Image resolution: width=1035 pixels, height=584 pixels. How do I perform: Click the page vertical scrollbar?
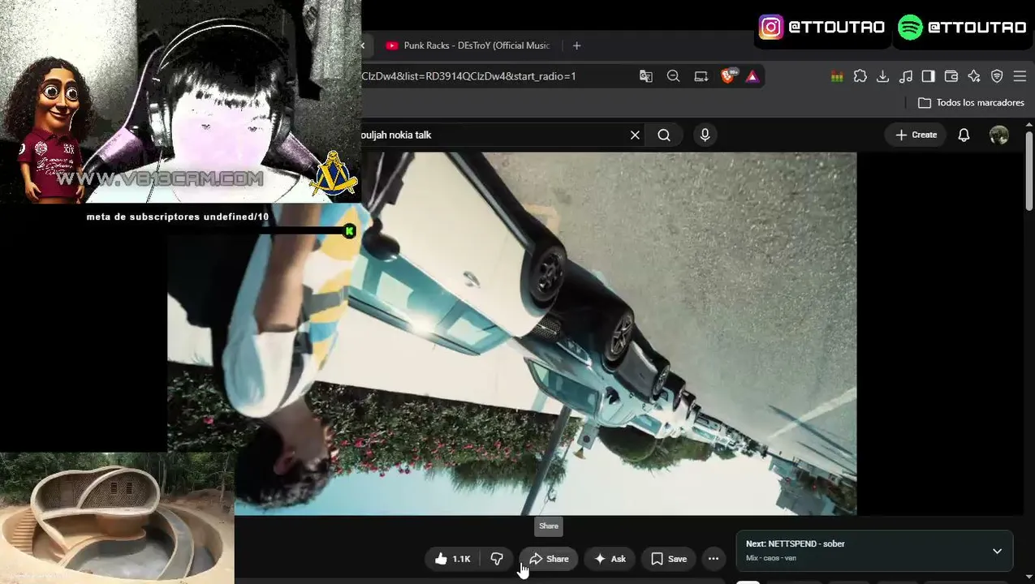(x=1029, y=170)
